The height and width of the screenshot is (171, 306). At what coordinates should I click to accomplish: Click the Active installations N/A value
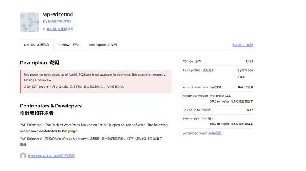pos(245,87)
